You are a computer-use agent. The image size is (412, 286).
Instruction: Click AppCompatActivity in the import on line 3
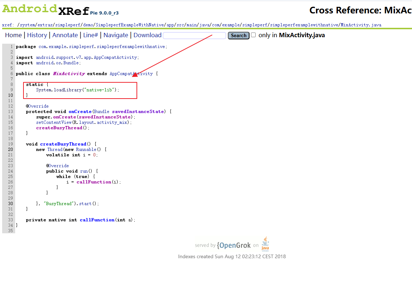coord(115,57)
